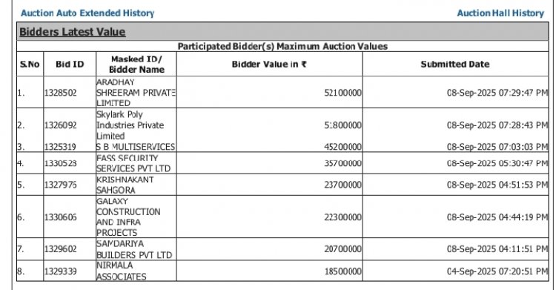
Task: Click the Bid ID column header
Action: click(x=70, y=65)
